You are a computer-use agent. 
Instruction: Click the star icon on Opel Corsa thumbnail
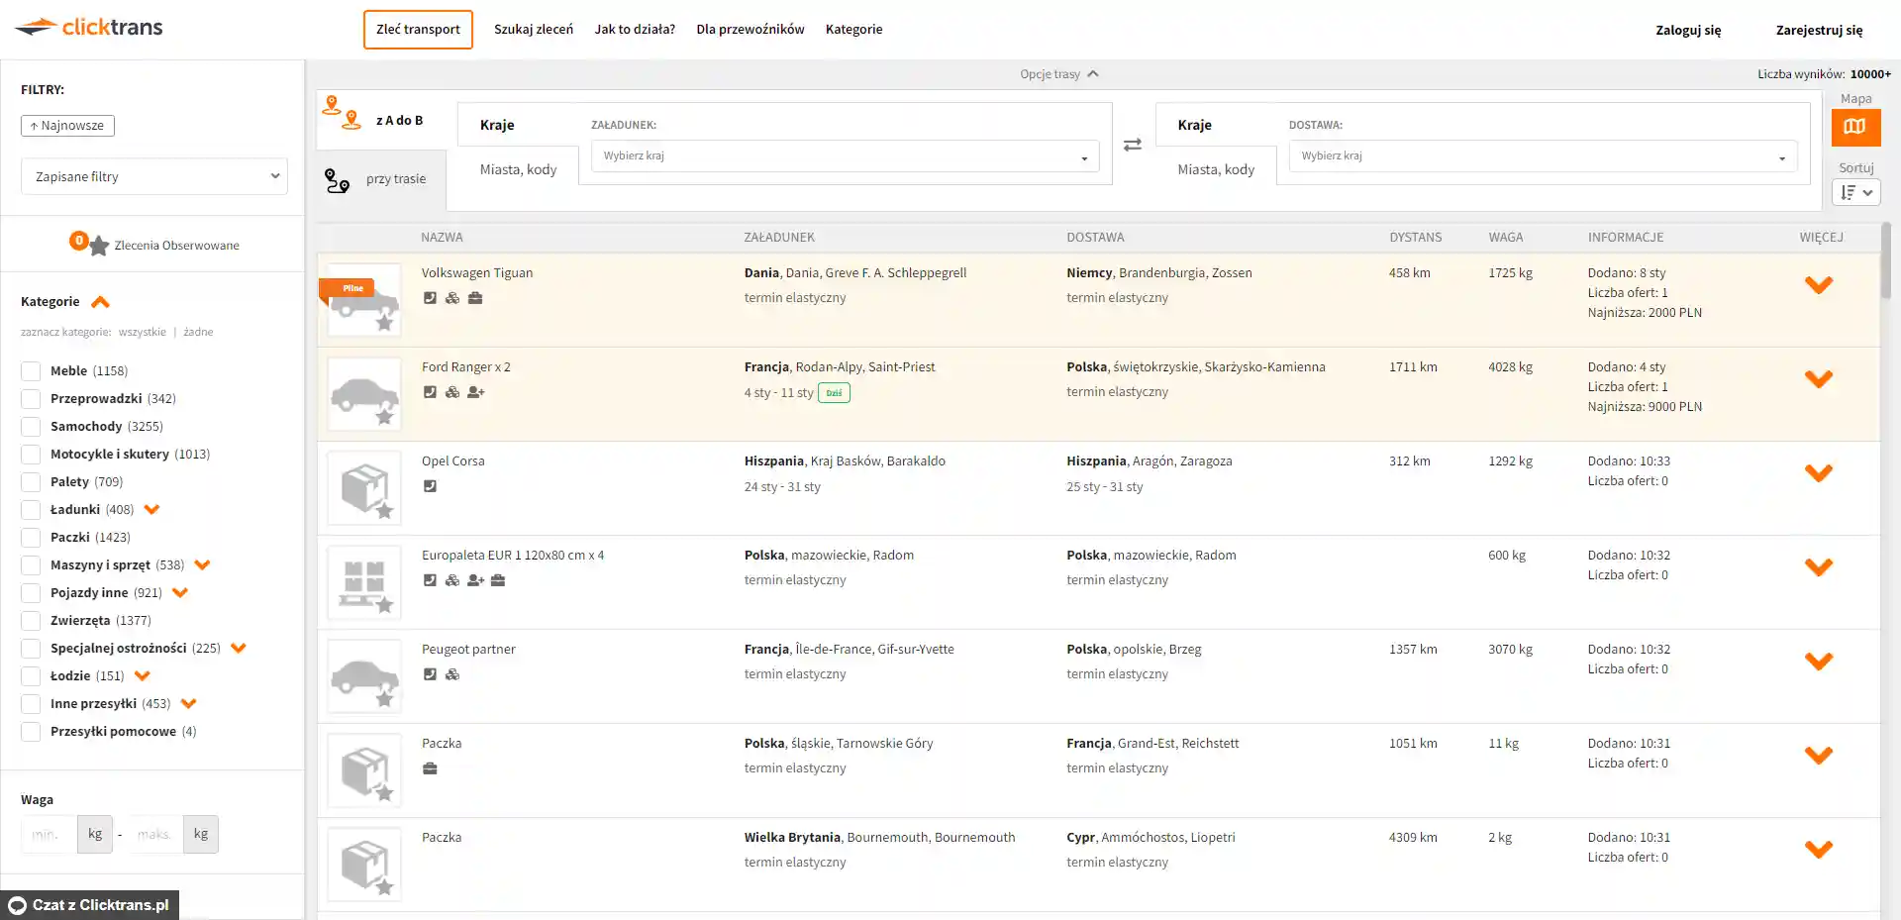coord(384,511)
